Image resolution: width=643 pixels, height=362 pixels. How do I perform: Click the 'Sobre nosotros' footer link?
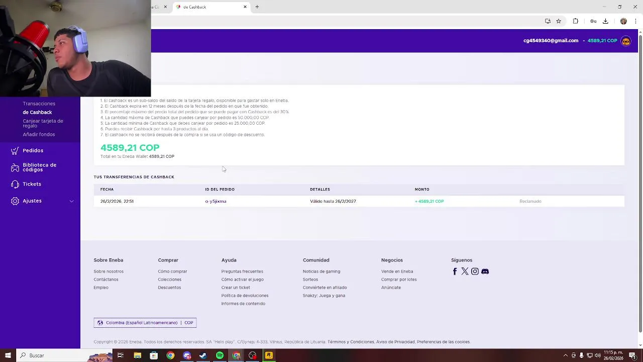tap(109, 271)
